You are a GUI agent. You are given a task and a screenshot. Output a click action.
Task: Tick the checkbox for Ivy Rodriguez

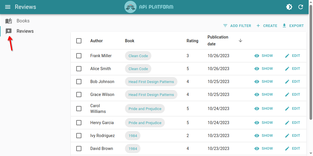pyautogui.click(x=79, y=136)
